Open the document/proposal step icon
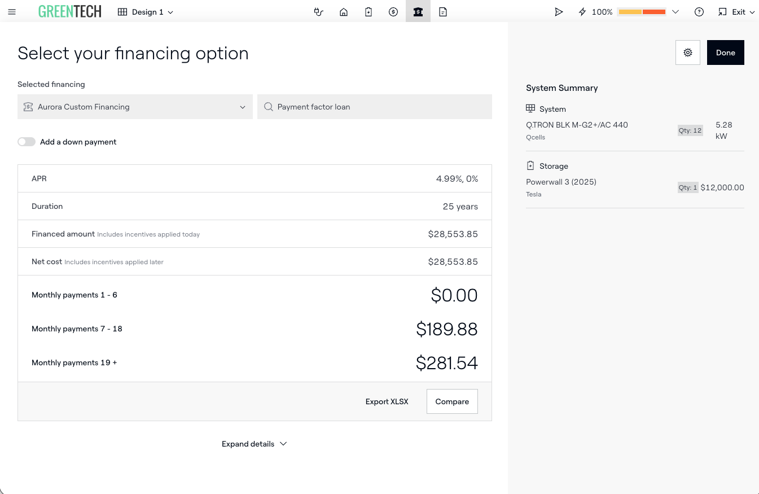Viewport: 759px width, 494px height. tap(443, 12)
